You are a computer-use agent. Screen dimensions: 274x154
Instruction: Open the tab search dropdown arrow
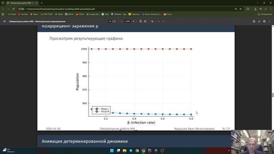tap(3, 3)
